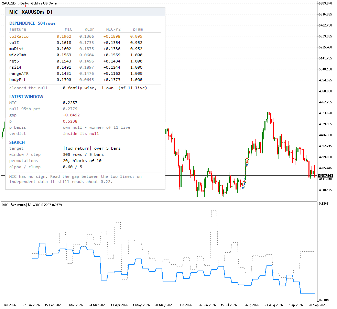Click the p value 0.5238

pos(70,122)
